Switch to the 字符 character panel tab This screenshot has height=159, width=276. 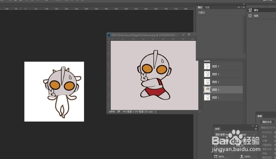(x=218, y=129)
